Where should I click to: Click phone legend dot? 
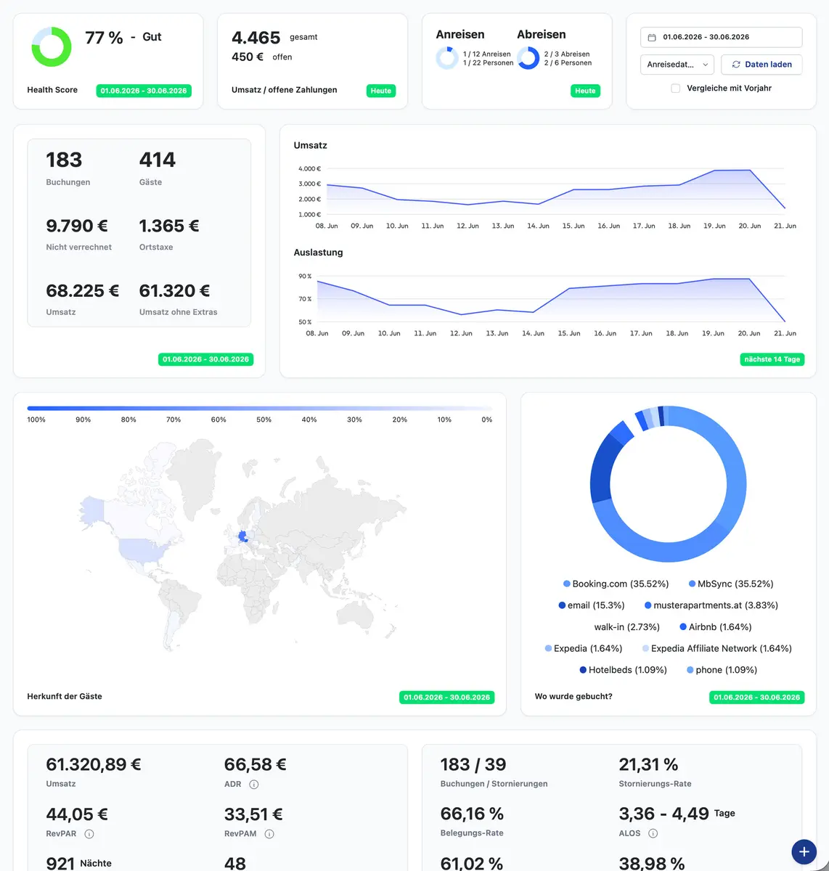pyautogui.click(x=690, y=670)
